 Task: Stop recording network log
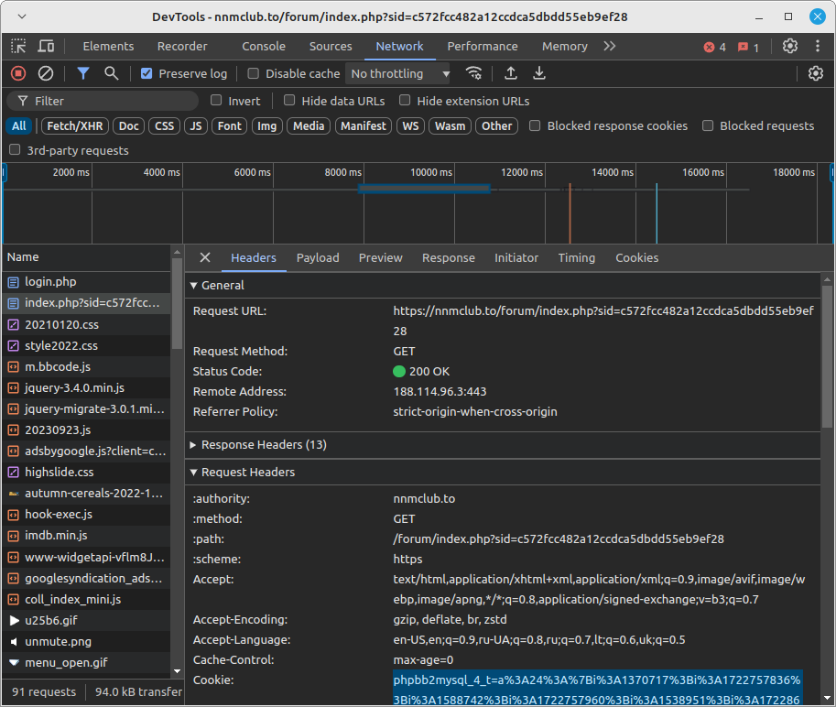pyautogui.click(x=18, y=73)
